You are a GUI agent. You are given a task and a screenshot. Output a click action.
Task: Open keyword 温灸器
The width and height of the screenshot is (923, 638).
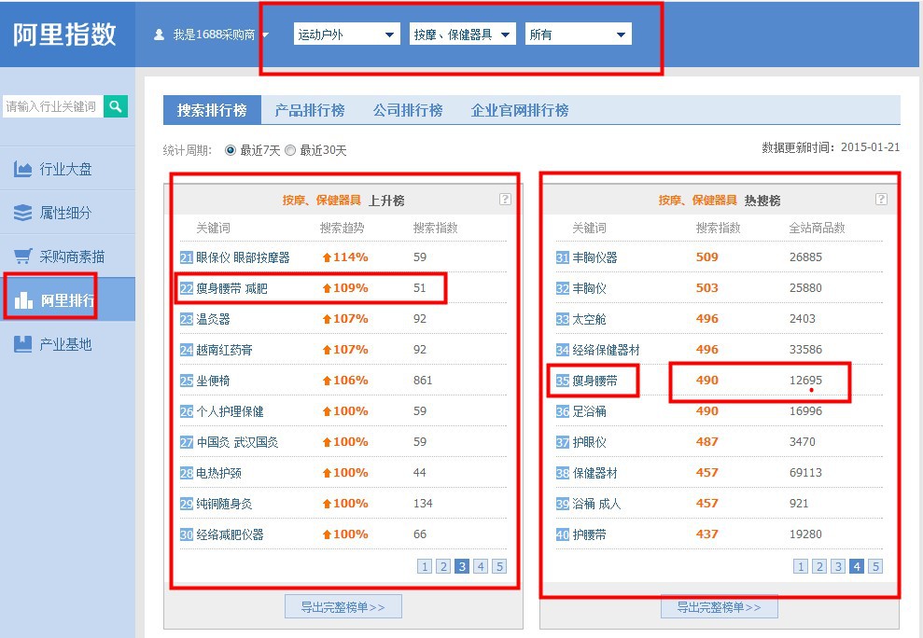[213, 319]
